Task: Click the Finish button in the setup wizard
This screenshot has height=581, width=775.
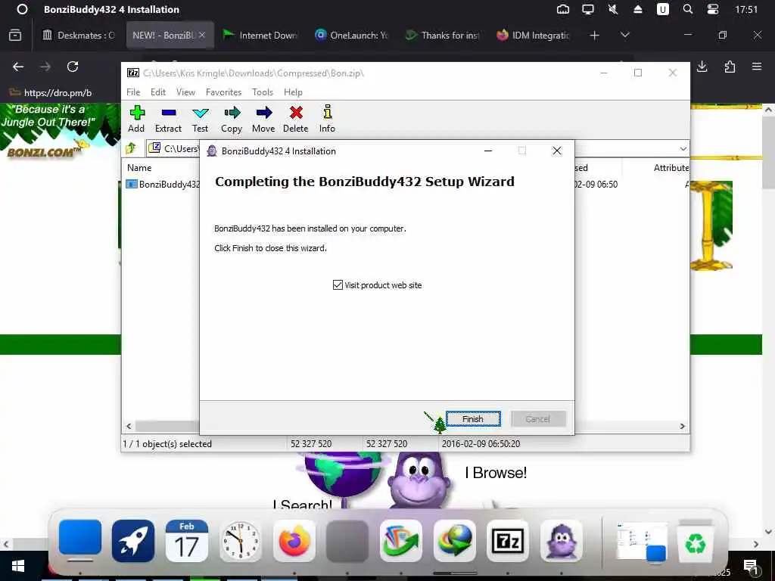Action: pos(473,418)
